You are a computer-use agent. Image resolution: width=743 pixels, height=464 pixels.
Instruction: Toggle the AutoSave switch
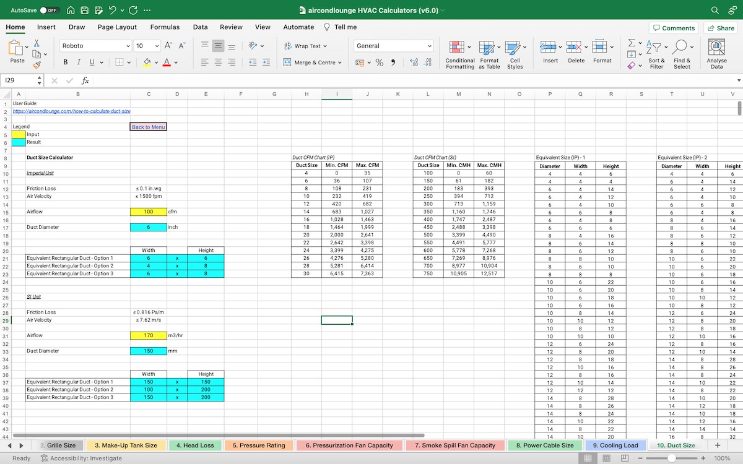[49, 11]
